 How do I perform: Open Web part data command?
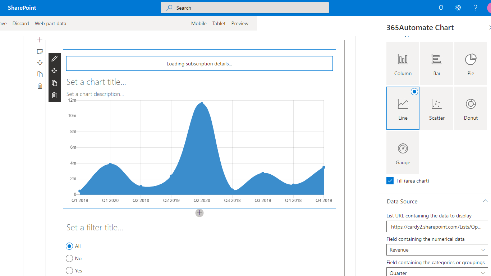pyautogui.click(x=50, y=23)
